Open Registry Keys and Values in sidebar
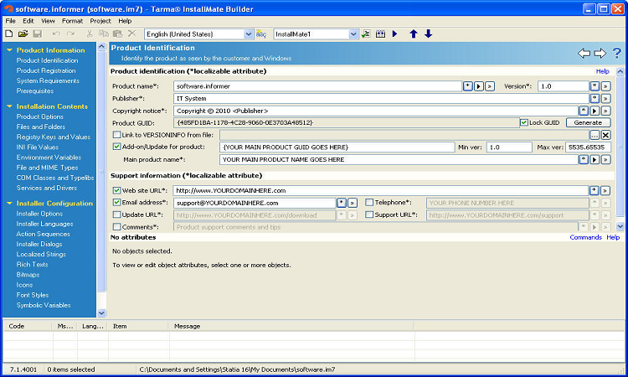 (x=54, y=137)
